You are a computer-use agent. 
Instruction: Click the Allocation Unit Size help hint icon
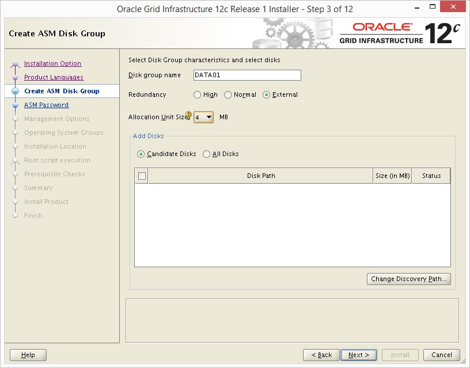188,115
